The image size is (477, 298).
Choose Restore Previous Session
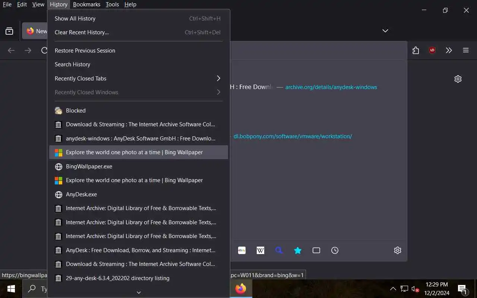(139, 51)
